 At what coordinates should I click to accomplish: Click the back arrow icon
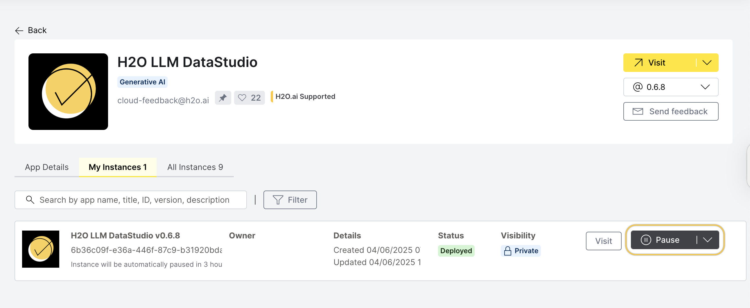point(19,30)
